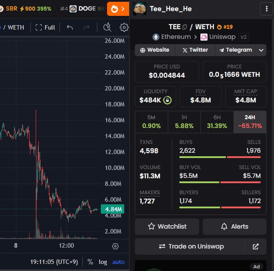The width and height of the screenshot is (274, 271).
Task: Click the Tee_Hee_He token avatar
Action: click(140, 9)
